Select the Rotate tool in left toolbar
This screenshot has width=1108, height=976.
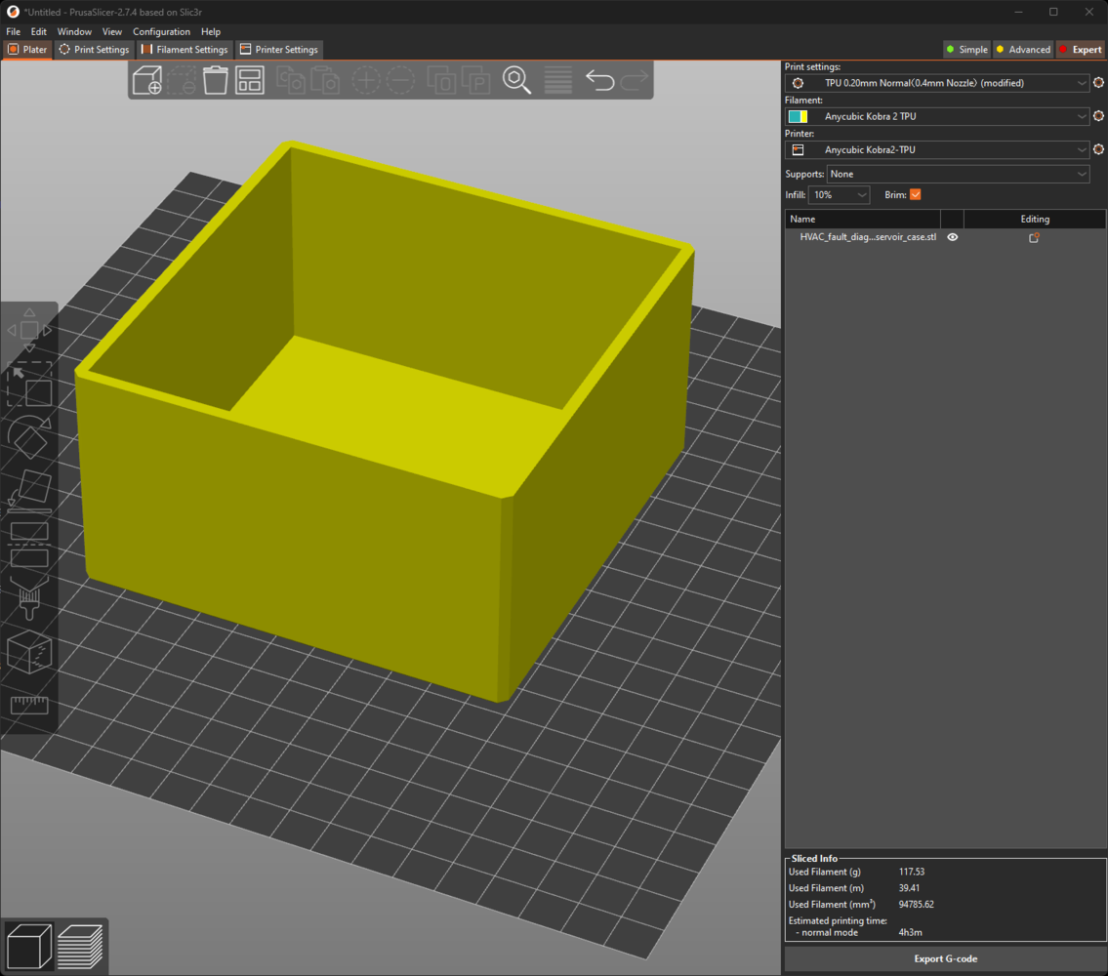(29, 438)
